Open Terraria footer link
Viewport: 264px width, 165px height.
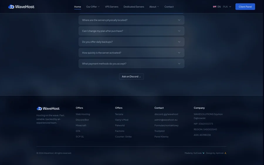[x=119, y=114]
